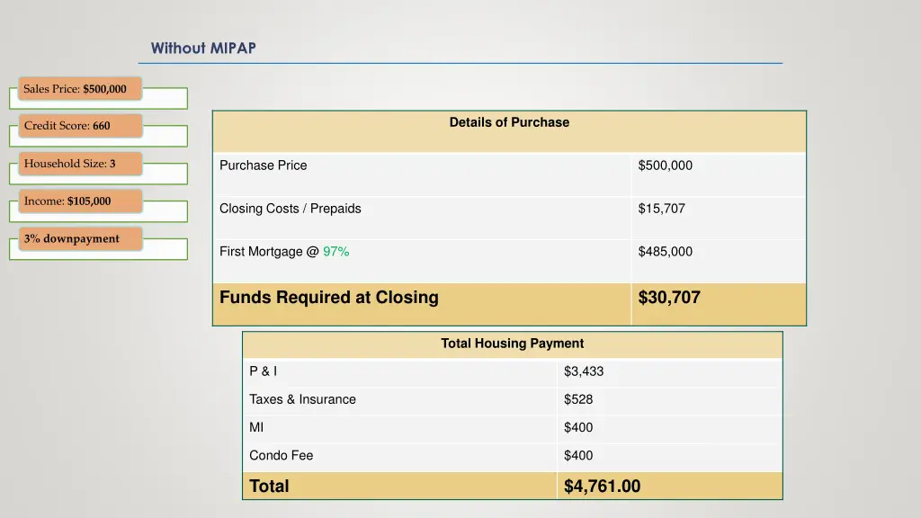The height and width of the screenshot is (518, 921).
Task: Click the Household Size 3 label
Action: 80,164
